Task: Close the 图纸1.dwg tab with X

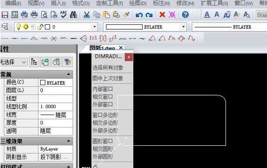Action: pos(121,48)
